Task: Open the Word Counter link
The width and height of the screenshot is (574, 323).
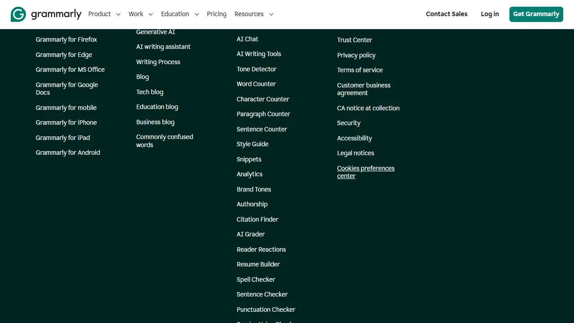Action: point(256,84)
